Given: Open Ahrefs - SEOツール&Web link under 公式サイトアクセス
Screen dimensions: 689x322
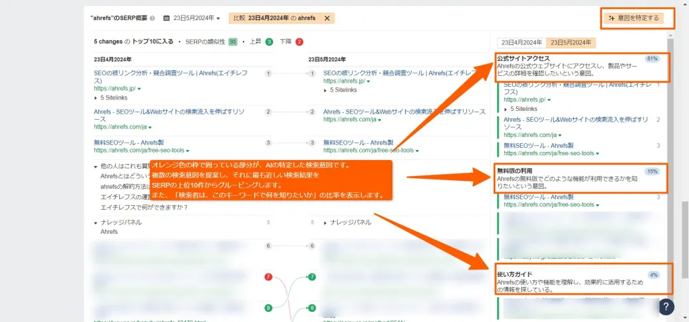Looking at the screenshot, I should point(576,123).
